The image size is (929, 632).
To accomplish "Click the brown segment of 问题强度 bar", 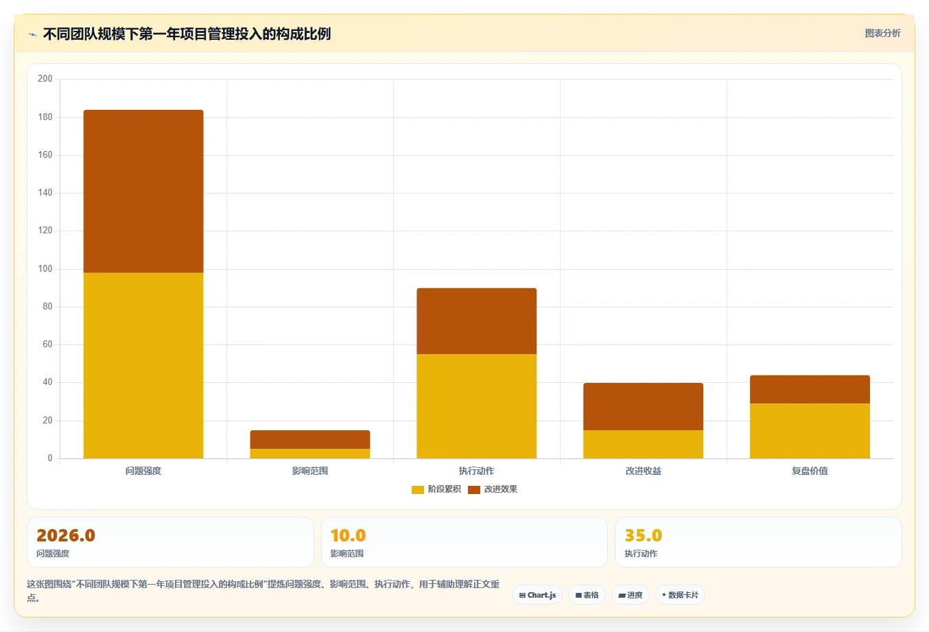I will [x=143, y=191].
